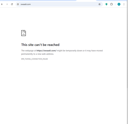Click the sad page error icon
This screenshot has width=128, height=124.
(x=24, y=33)
